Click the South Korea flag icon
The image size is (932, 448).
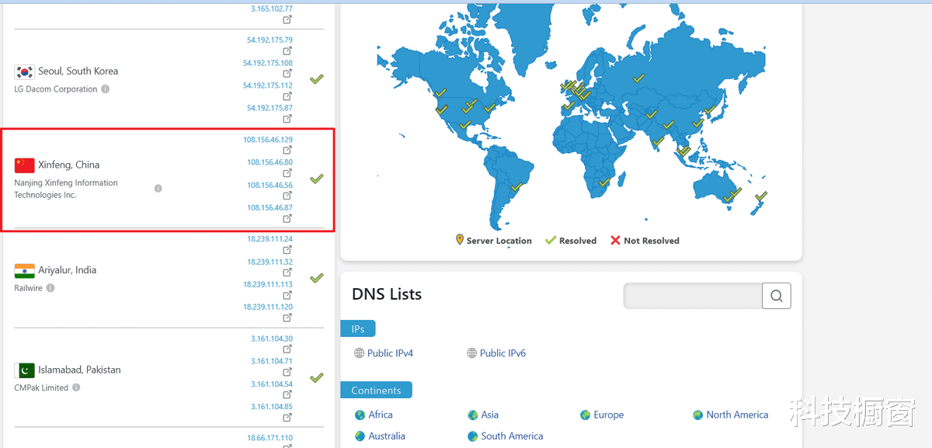[x=24, y=72]
